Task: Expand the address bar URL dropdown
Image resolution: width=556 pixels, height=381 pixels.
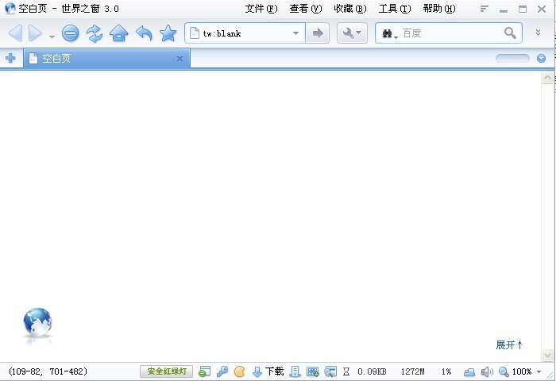Action: pyautogui.click(x=295, y=33)
